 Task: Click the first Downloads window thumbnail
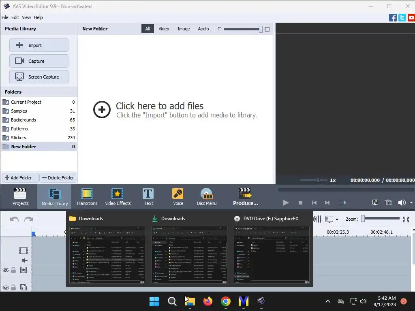tap(107, 255)
